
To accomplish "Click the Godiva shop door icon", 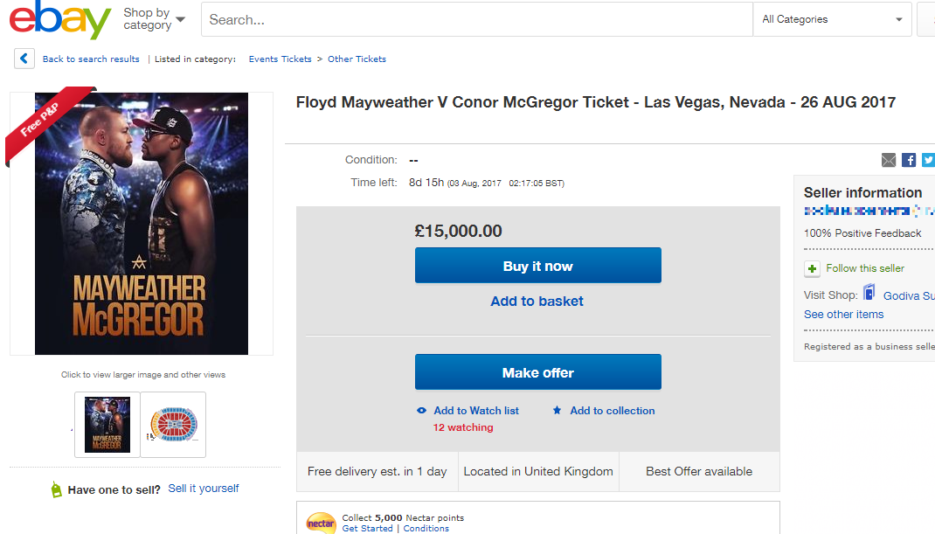I will [869, 293].
